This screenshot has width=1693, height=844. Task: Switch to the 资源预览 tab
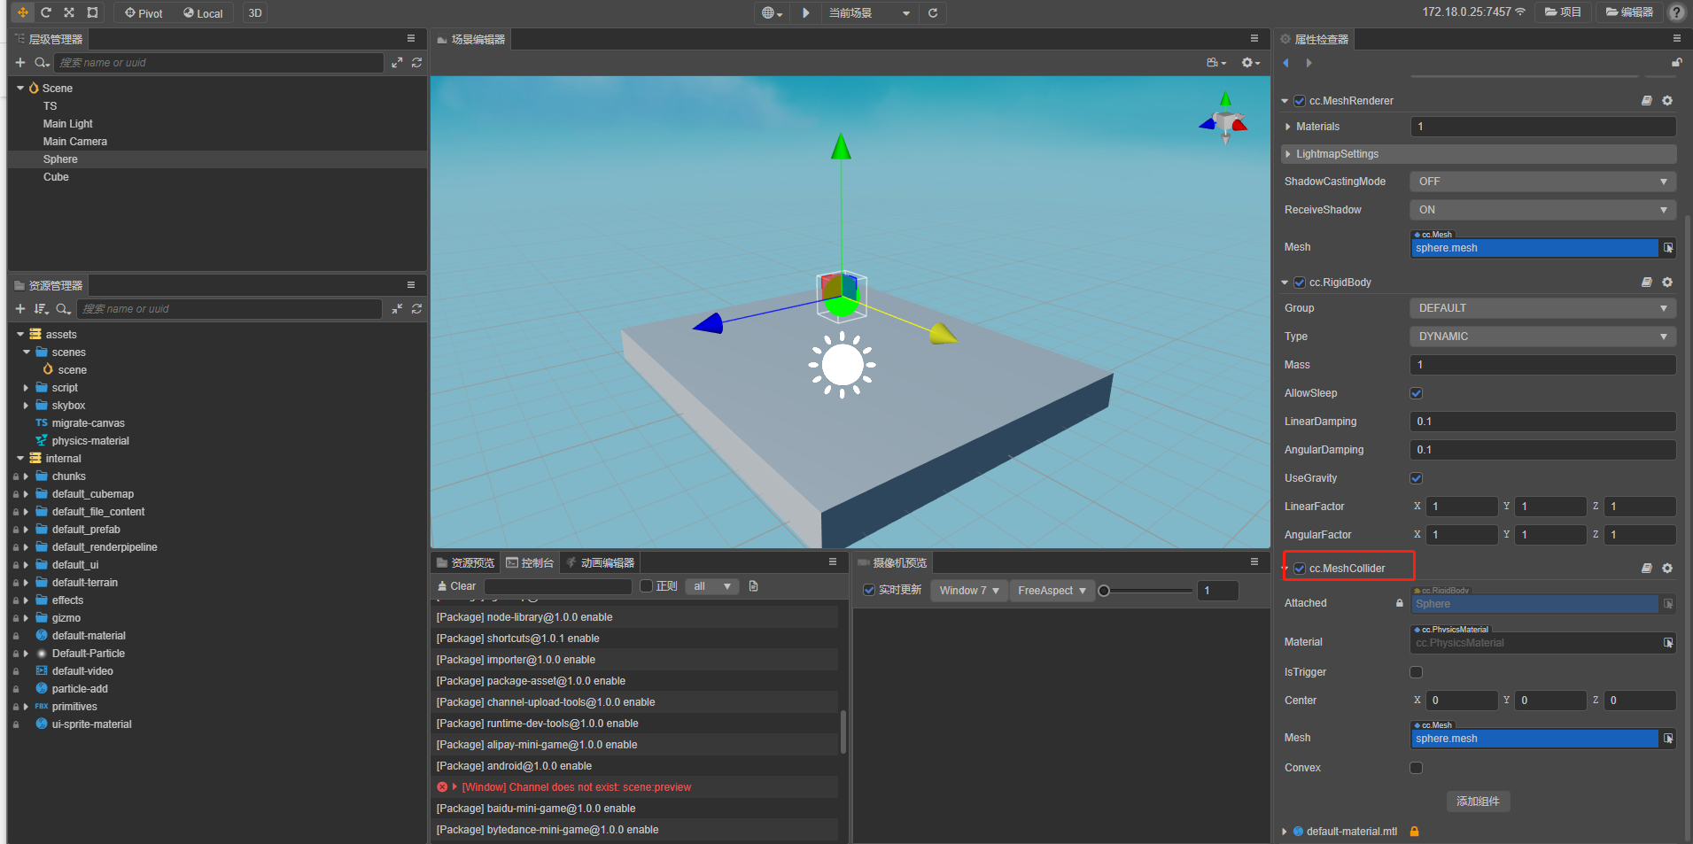coord(466,562)
